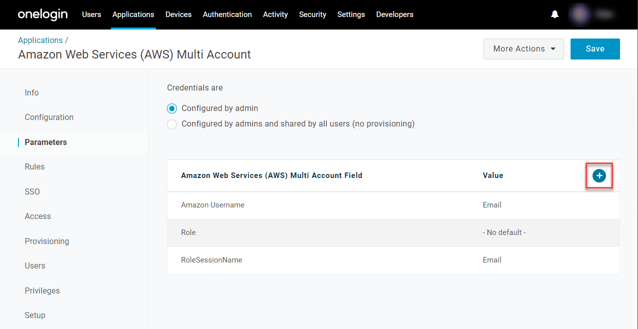Switch to the Info tab
This screenshot has height=329, width=638.
(x=32, y=92)
